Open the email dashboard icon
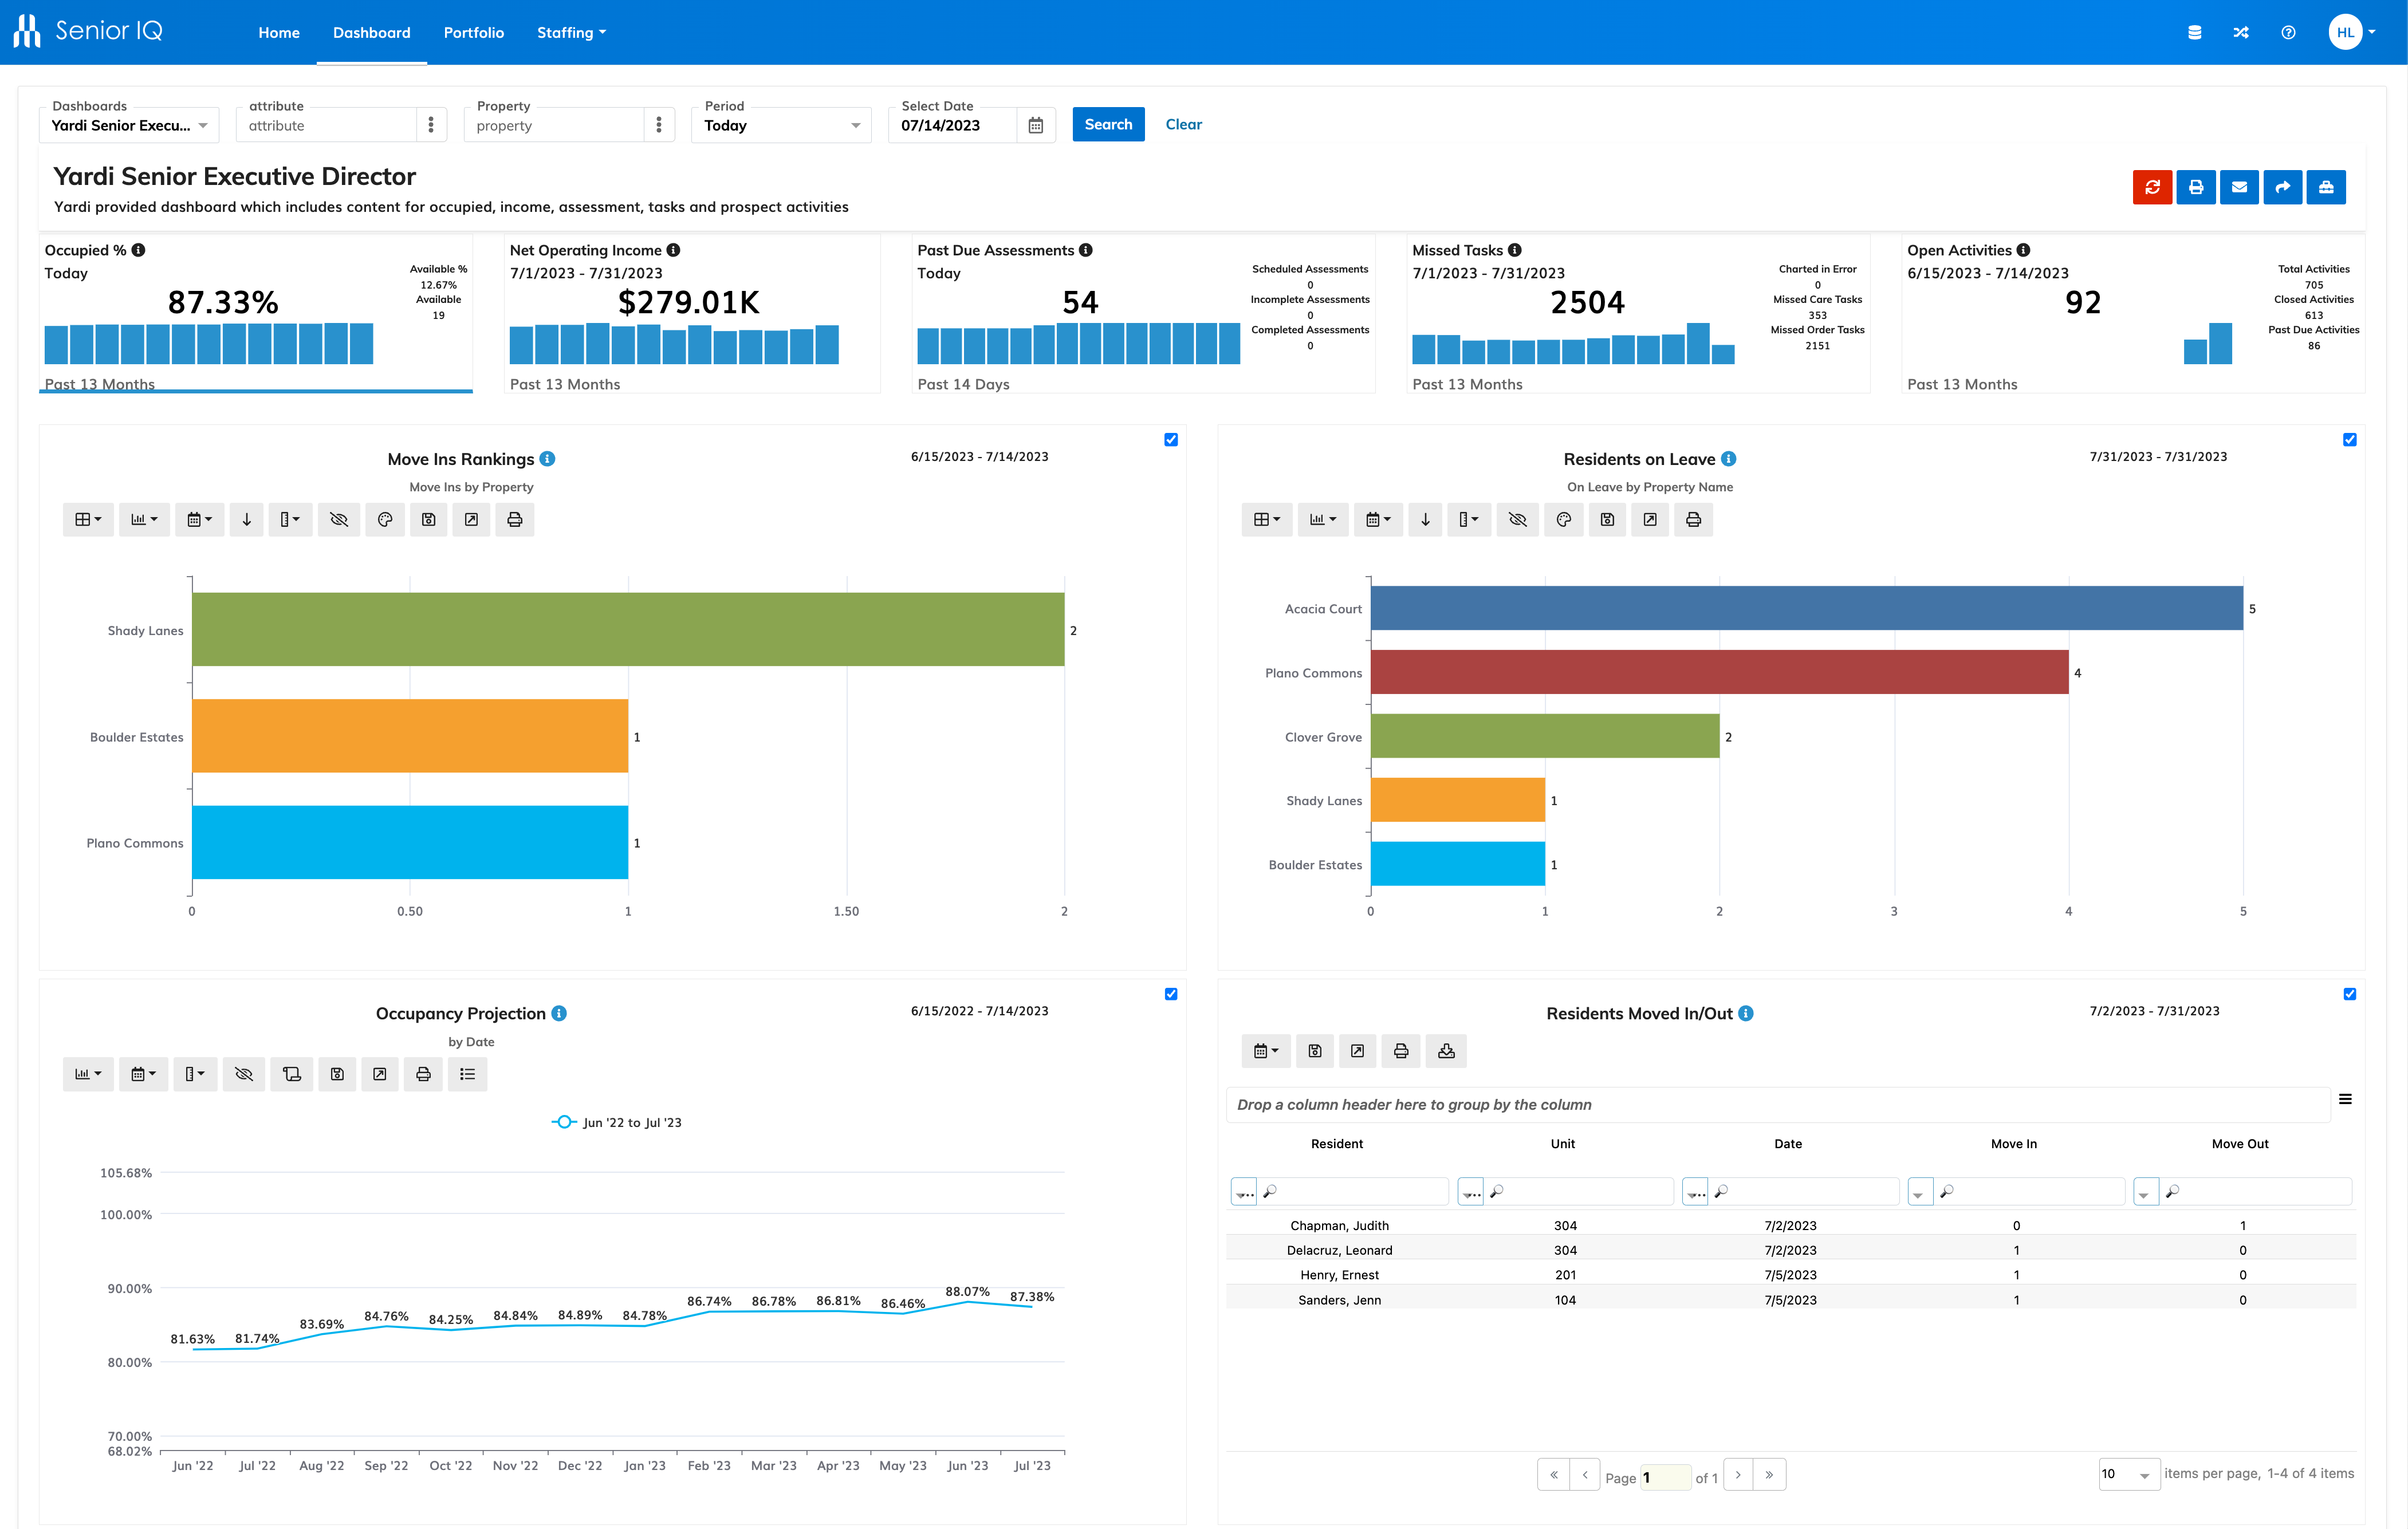The width and height of the screenshot is (2408, 1529). 2239,187
